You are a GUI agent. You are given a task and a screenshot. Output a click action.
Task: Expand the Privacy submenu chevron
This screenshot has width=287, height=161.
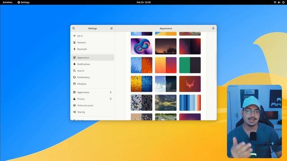[x=111, y=99]
